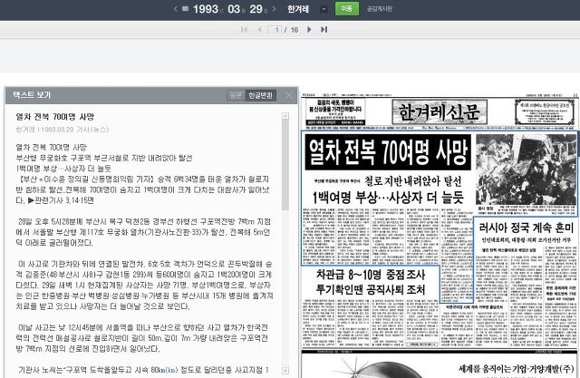The image size is (580, 378).
Task: Click the 한겨레 | 1993.03.29 기사(뉴스) byline
Action: click(x=63, y=130)
